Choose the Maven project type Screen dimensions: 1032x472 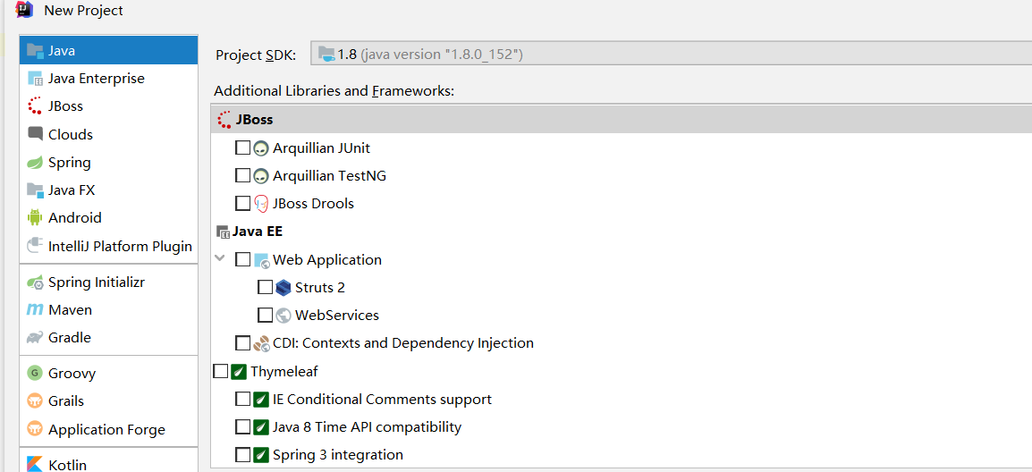[x=108, y=309]
